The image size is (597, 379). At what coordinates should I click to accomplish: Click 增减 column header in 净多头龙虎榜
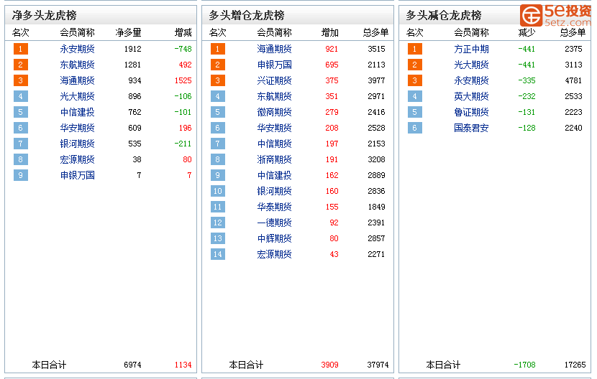pos(183,33)
